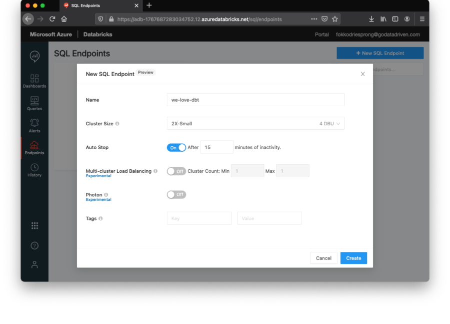The image size is (450, 324).
Task: Expand the Cluster Size dropdown
Action: pos(255,123)
